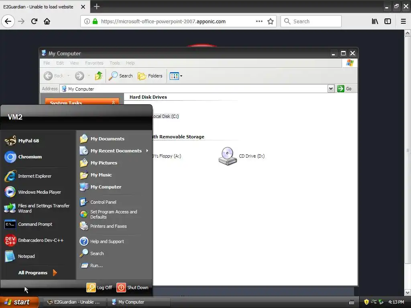Select the 3½ Floppy (A:) label
Image resolution: width=411 pixels, height=308 pixels.
coord(167,156)
